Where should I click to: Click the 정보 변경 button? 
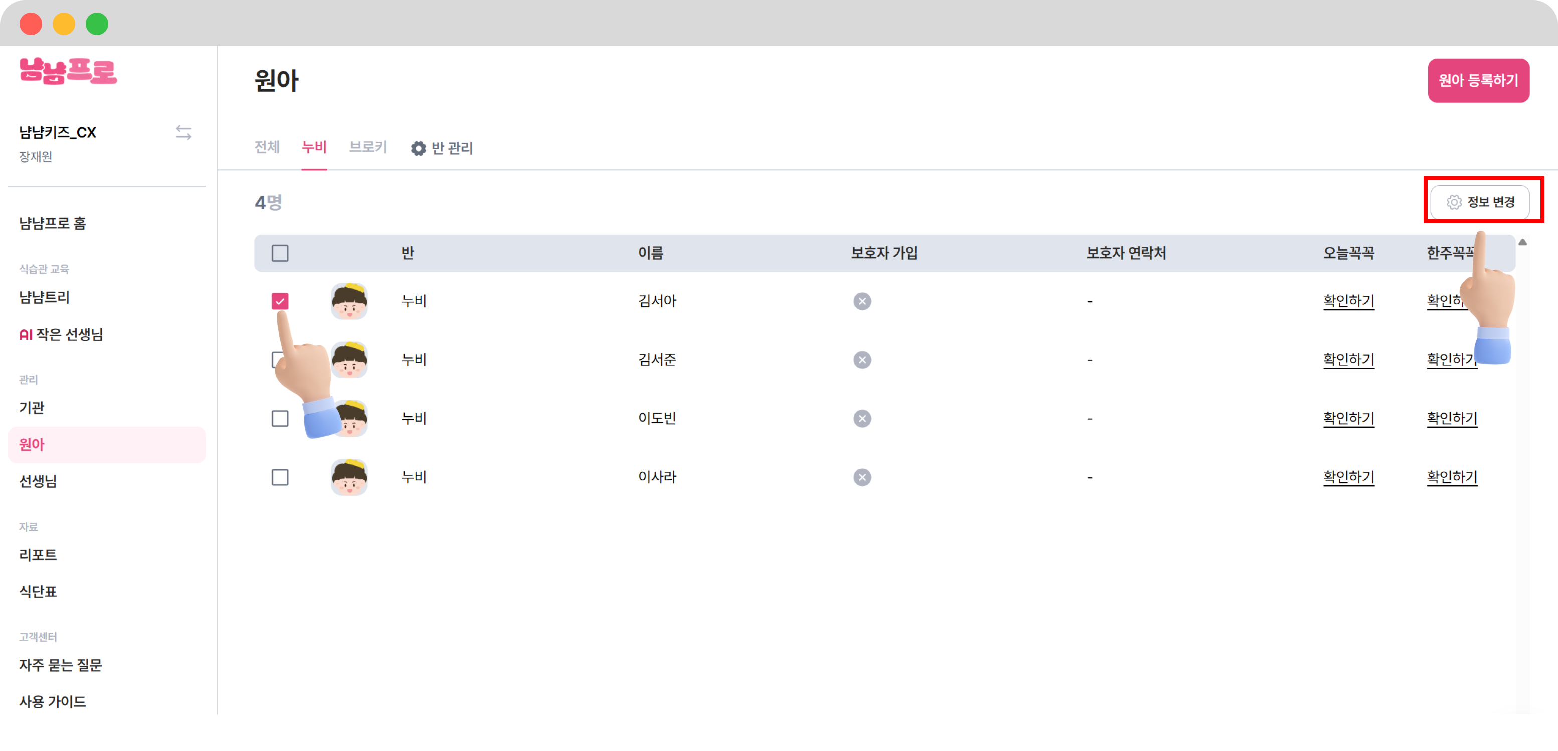pyautogui.click(x=1479, y=202)
